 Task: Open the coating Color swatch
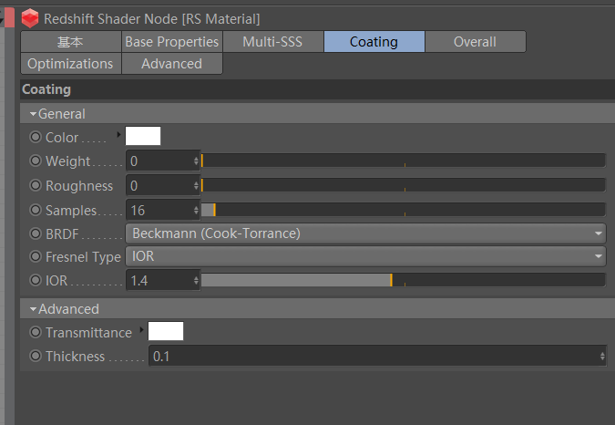[143, 136]
